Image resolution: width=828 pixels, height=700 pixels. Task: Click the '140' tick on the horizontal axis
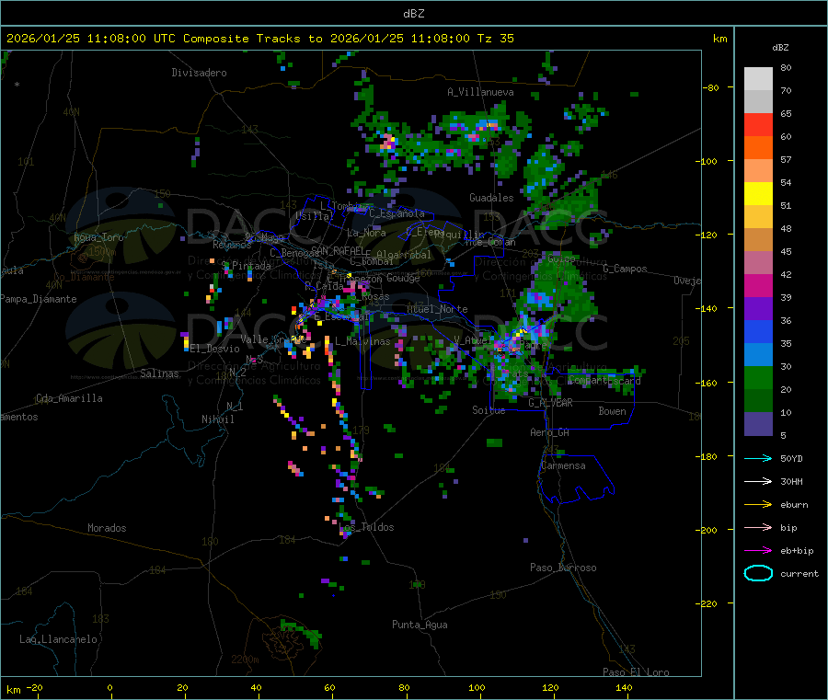tap(624, 687)
